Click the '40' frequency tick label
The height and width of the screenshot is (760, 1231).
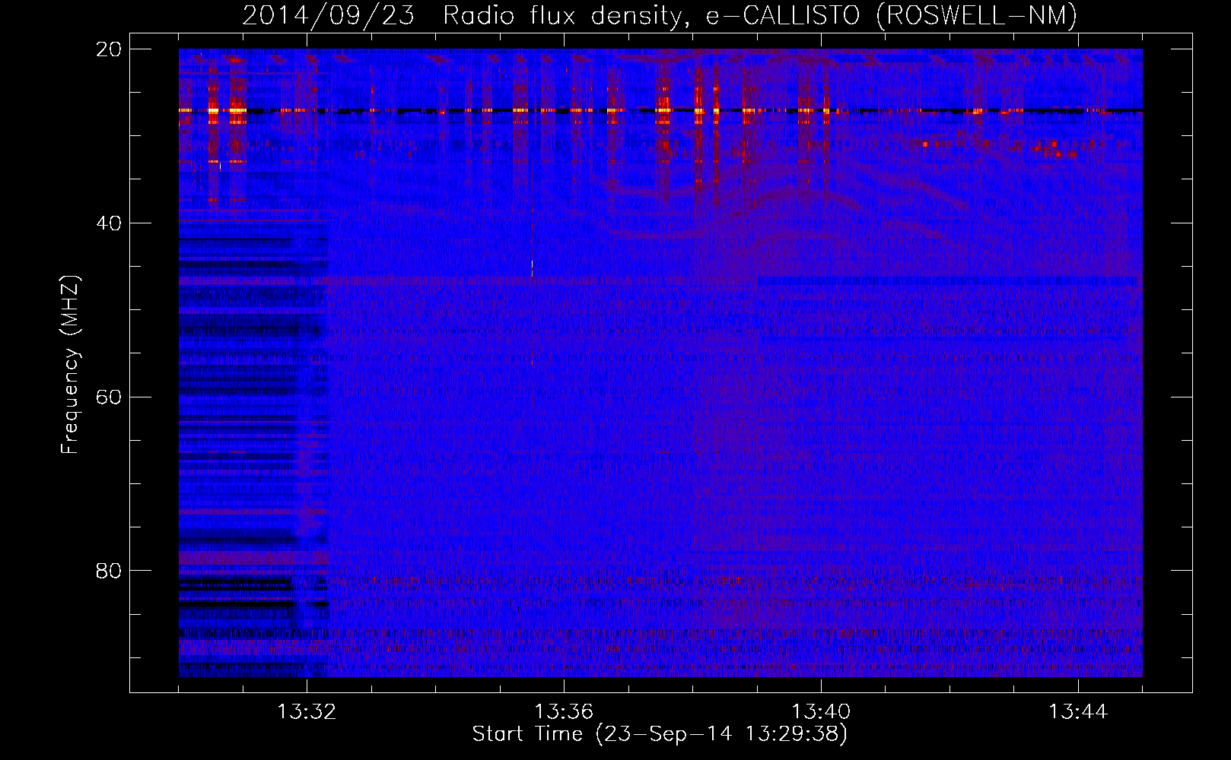[109, 223]
